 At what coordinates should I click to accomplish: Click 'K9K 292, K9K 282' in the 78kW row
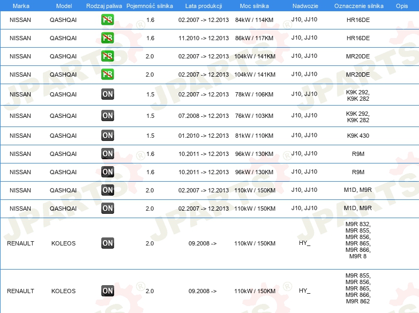point(358,95)
